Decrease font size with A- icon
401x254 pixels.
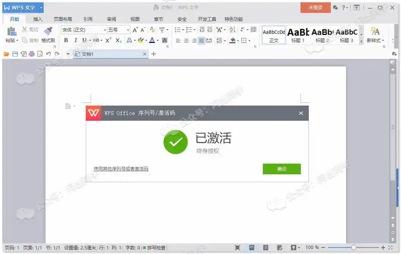(x=143, y=30)
